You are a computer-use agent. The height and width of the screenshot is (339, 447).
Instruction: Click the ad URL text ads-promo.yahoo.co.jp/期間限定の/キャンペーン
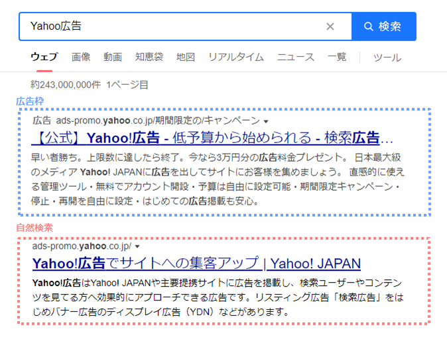[x=158, y=121]
